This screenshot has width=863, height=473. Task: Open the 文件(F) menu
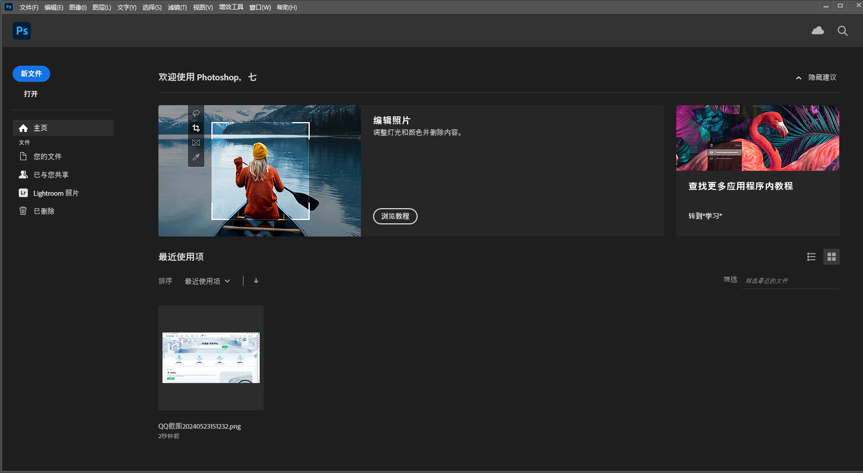point(29,7)
